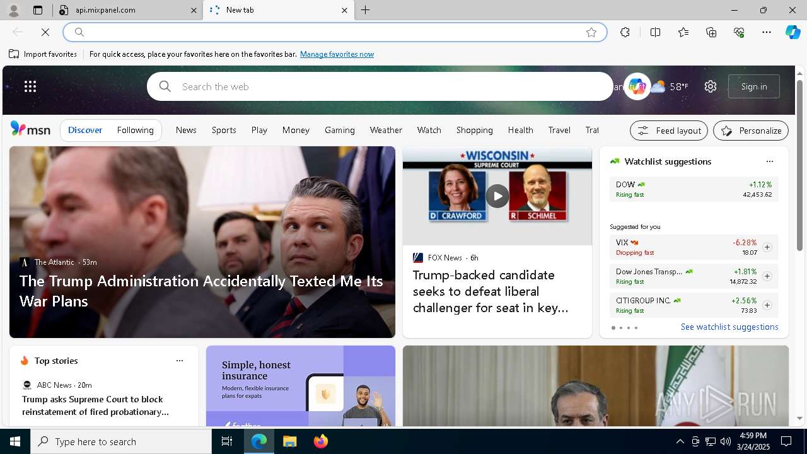This screenshot has height=454, width=807.
Task: Open the Watch category
Action: [429, 130]
